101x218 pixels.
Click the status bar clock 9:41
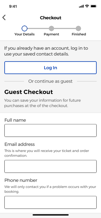[x=13, y=6]
